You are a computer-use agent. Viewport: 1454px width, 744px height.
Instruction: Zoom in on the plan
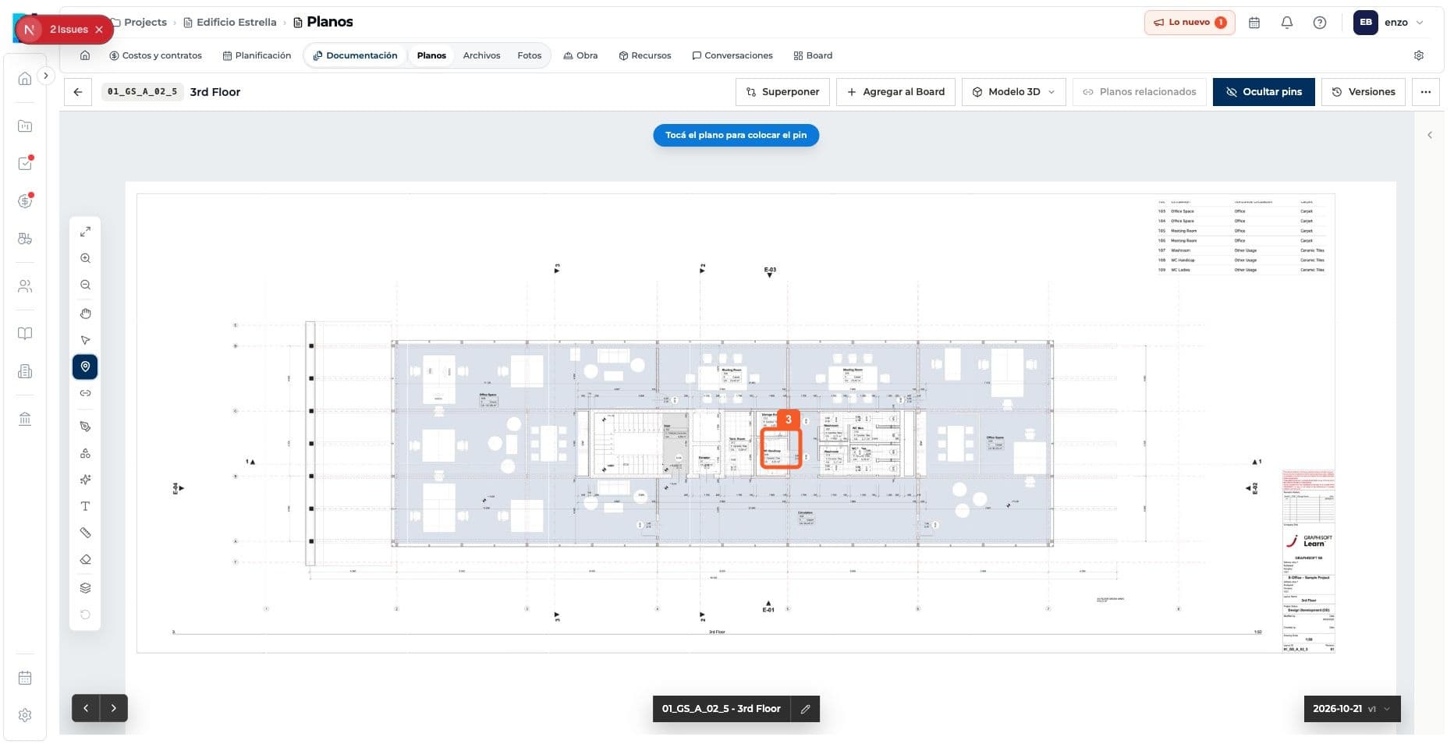85,258
